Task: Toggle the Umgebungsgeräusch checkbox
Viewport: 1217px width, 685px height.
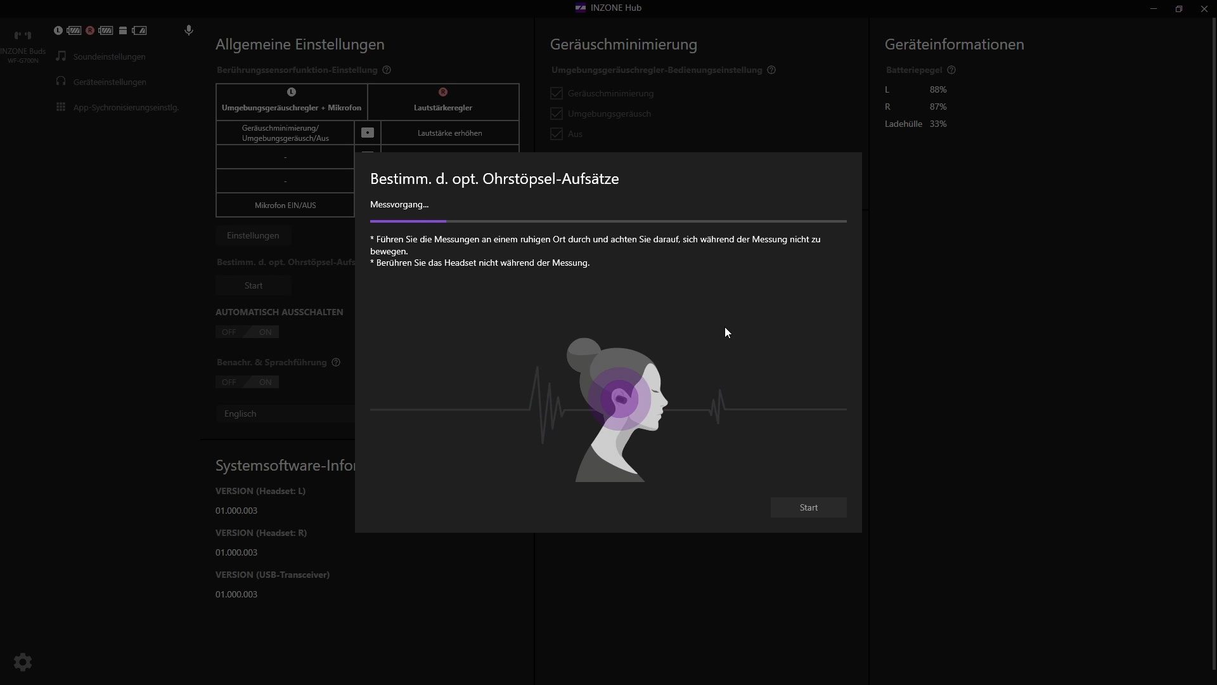Action: [557, 114]
